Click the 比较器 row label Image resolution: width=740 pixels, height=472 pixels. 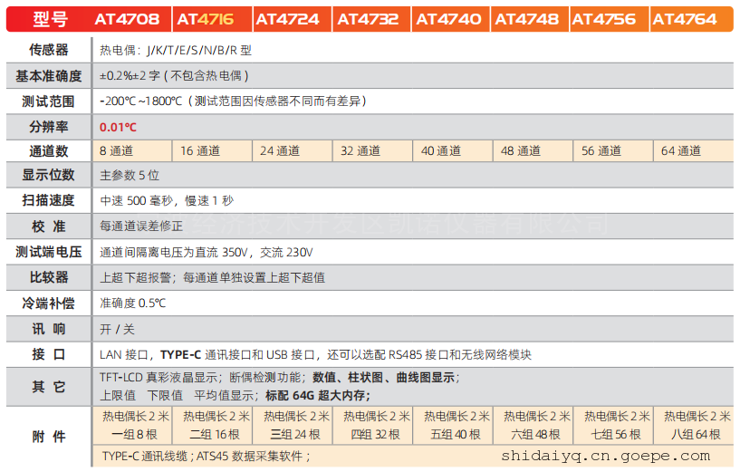(48, 277)
